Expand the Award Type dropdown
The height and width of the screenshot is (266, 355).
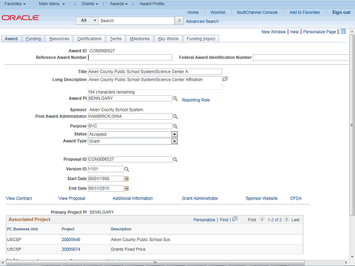174,141
